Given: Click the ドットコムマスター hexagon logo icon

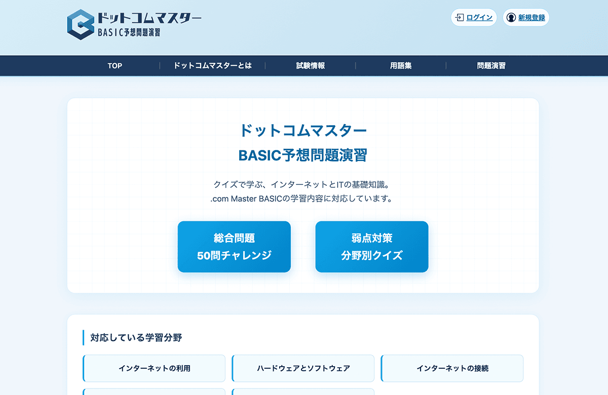Looking at the screenshot, I should (81, 24).
